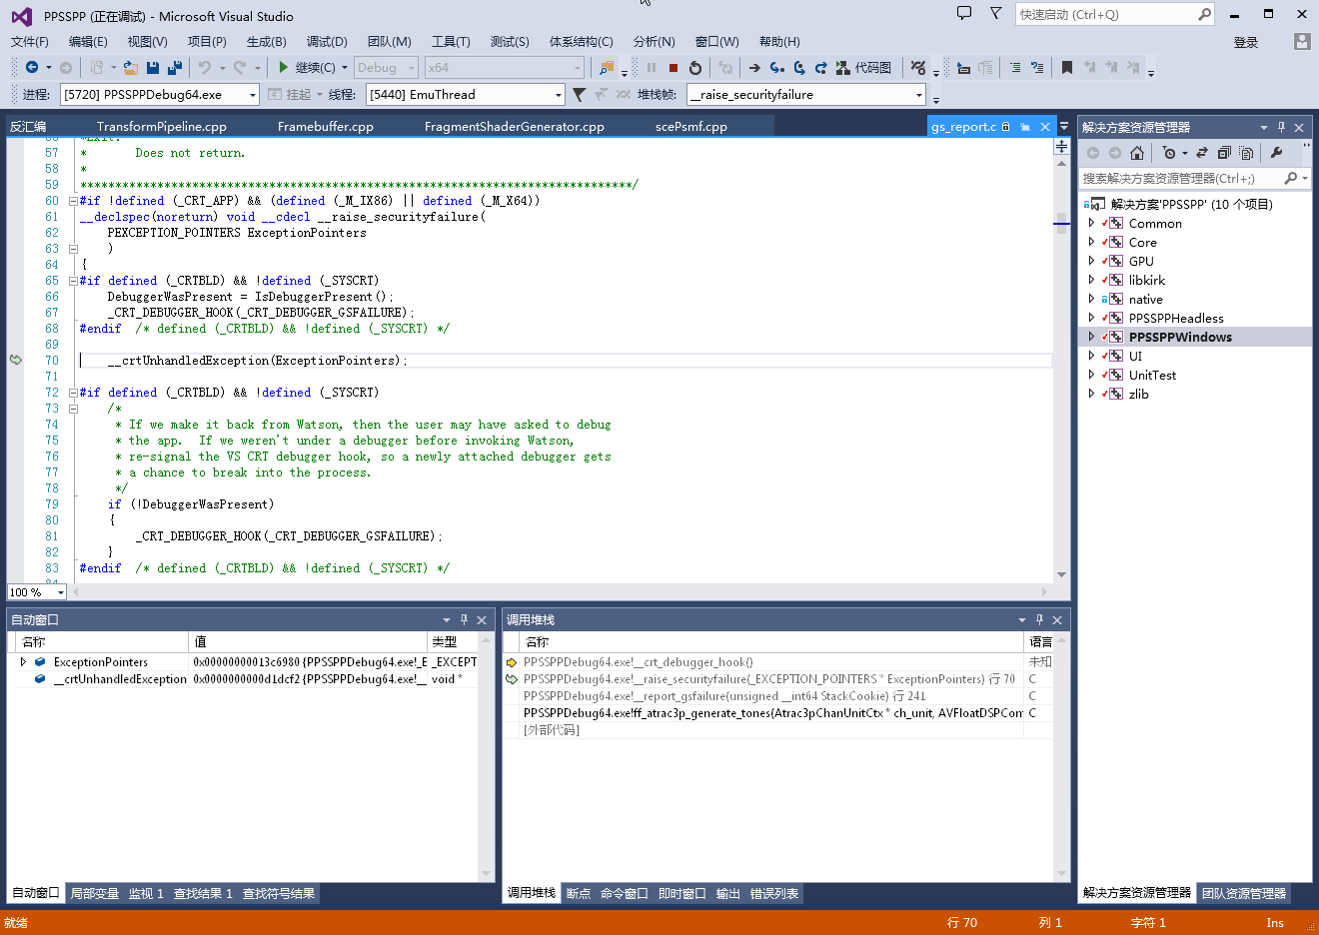The image size is (1319, 935).
Task: Select the PPSSPPWindows project
Action: (1180, 337)
